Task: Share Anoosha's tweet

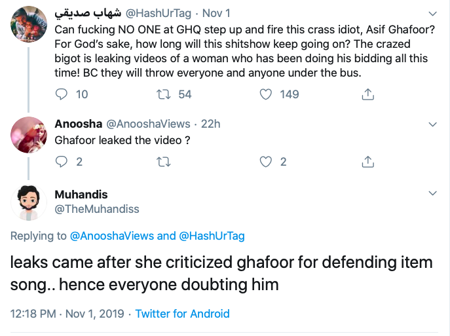Action: (367, 161)
